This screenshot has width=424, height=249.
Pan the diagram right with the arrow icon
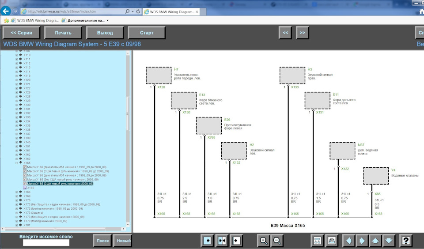click(362, 241)
